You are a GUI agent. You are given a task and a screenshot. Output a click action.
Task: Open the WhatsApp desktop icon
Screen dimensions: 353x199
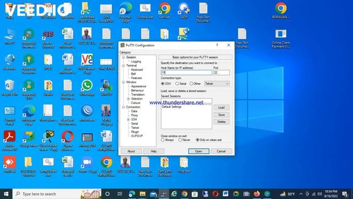(87, 88)
